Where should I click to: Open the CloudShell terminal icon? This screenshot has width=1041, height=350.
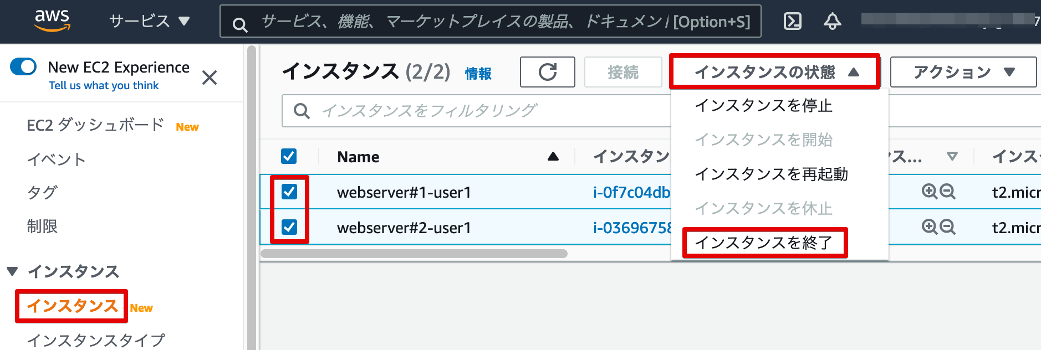[792, 22]
